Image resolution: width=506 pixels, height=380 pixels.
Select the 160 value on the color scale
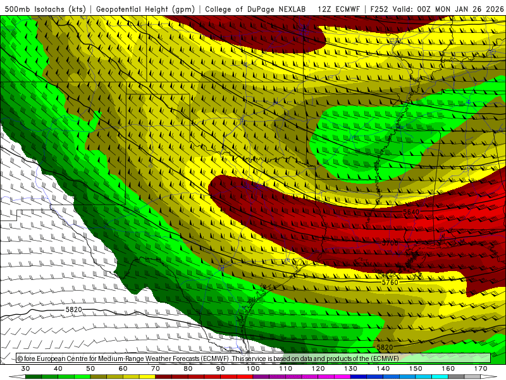point(448,369)
